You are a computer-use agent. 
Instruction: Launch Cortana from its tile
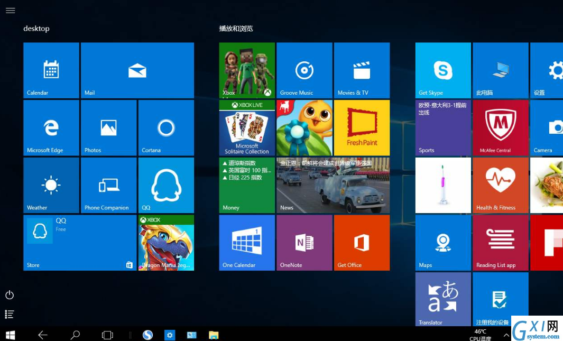point(166,128)
